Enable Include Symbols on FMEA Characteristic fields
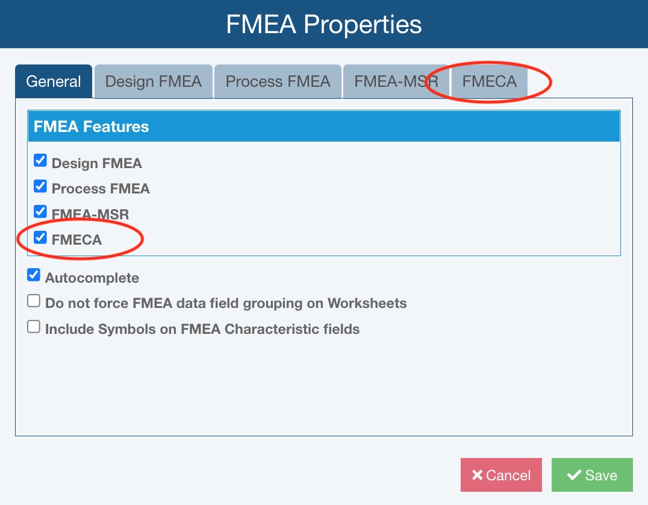 pyautogui.click(x=34, y=327)
